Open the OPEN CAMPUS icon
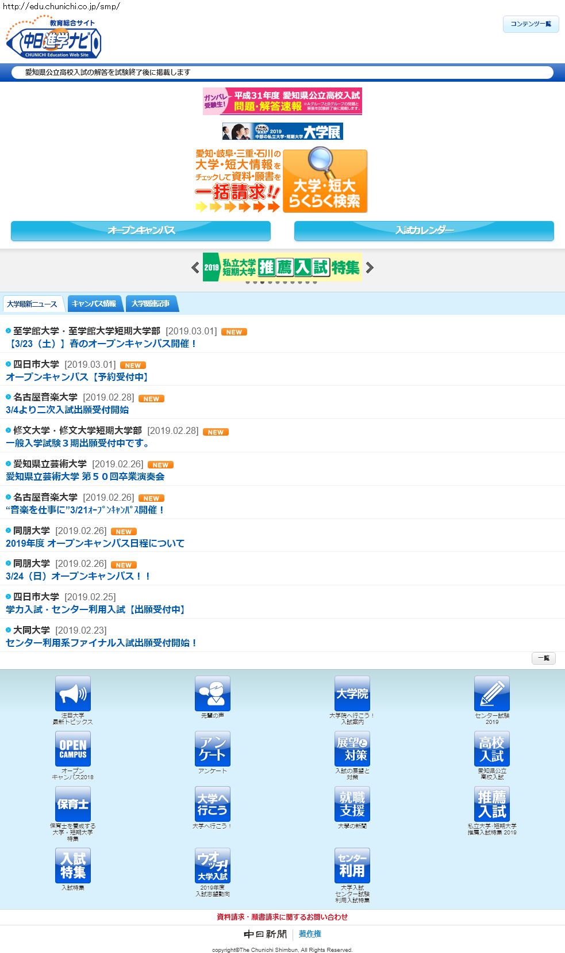The image size is (565, 953). click(72, 749)
